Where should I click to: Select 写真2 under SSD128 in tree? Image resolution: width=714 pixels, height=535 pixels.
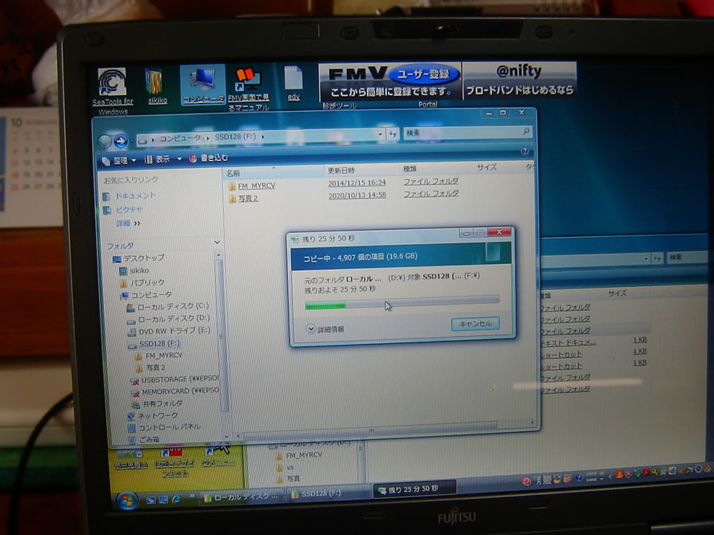coord(151,368)
